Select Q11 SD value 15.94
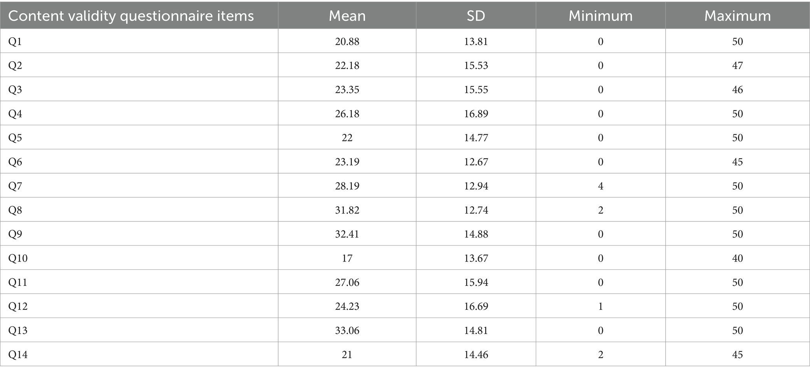Viewport: 810px width, 373px height. (x=476, y=283)
